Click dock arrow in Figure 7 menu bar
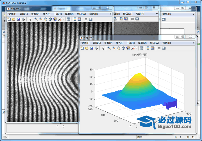 click(x=194, y=43)
